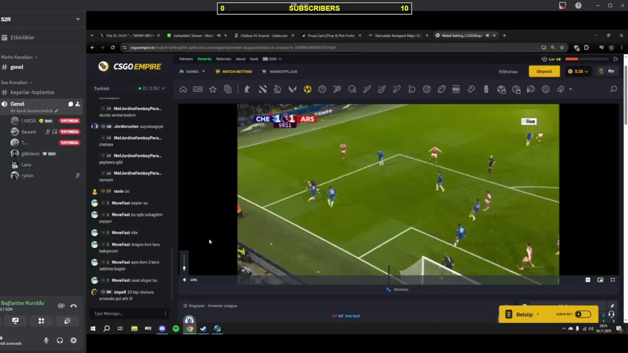Open Discord soundboard button

(67, 321)
